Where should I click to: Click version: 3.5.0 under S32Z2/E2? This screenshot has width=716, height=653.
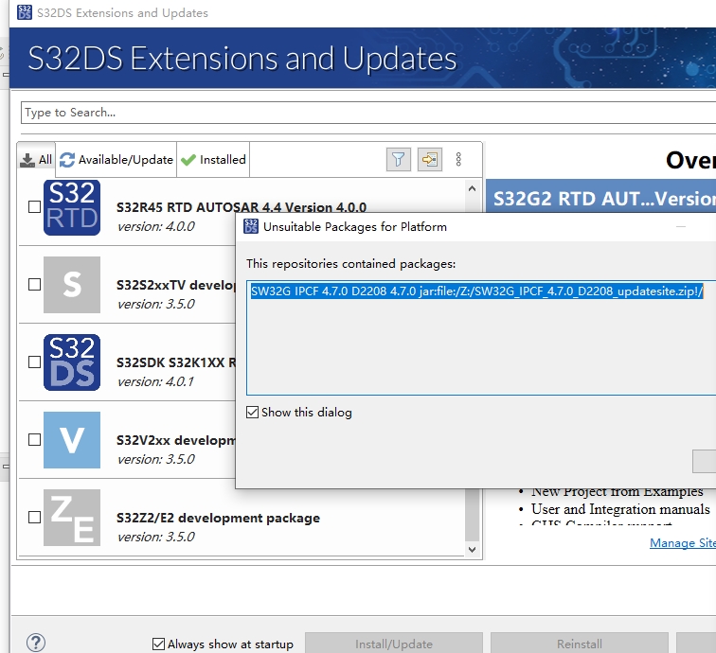156,537
